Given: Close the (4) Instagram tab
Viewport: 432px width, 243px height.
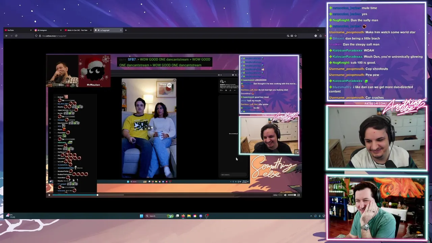Looking at the screenshot, I should (x=61, y=30).
